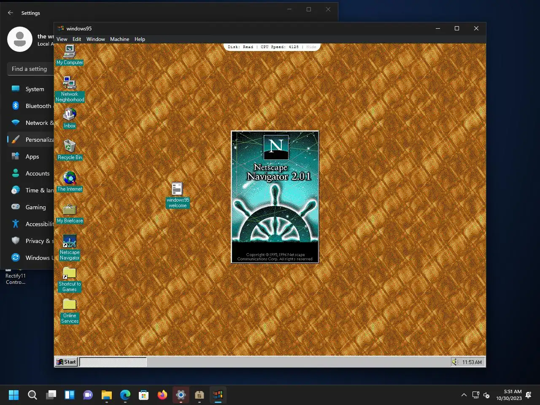This screenshot has height=405, width=540.
Task: Go back using Settings back arrow
Action: pyautogui.click(x=11, y=13)
